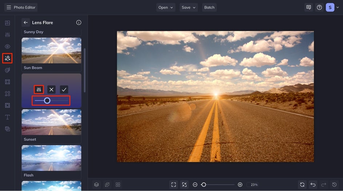The width and height of the screenshot is (343, 191).
Task: Redo the last action
Action: 324,185
